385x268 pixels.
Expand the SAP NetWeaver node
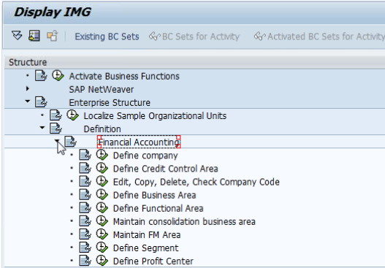(28, 89)
